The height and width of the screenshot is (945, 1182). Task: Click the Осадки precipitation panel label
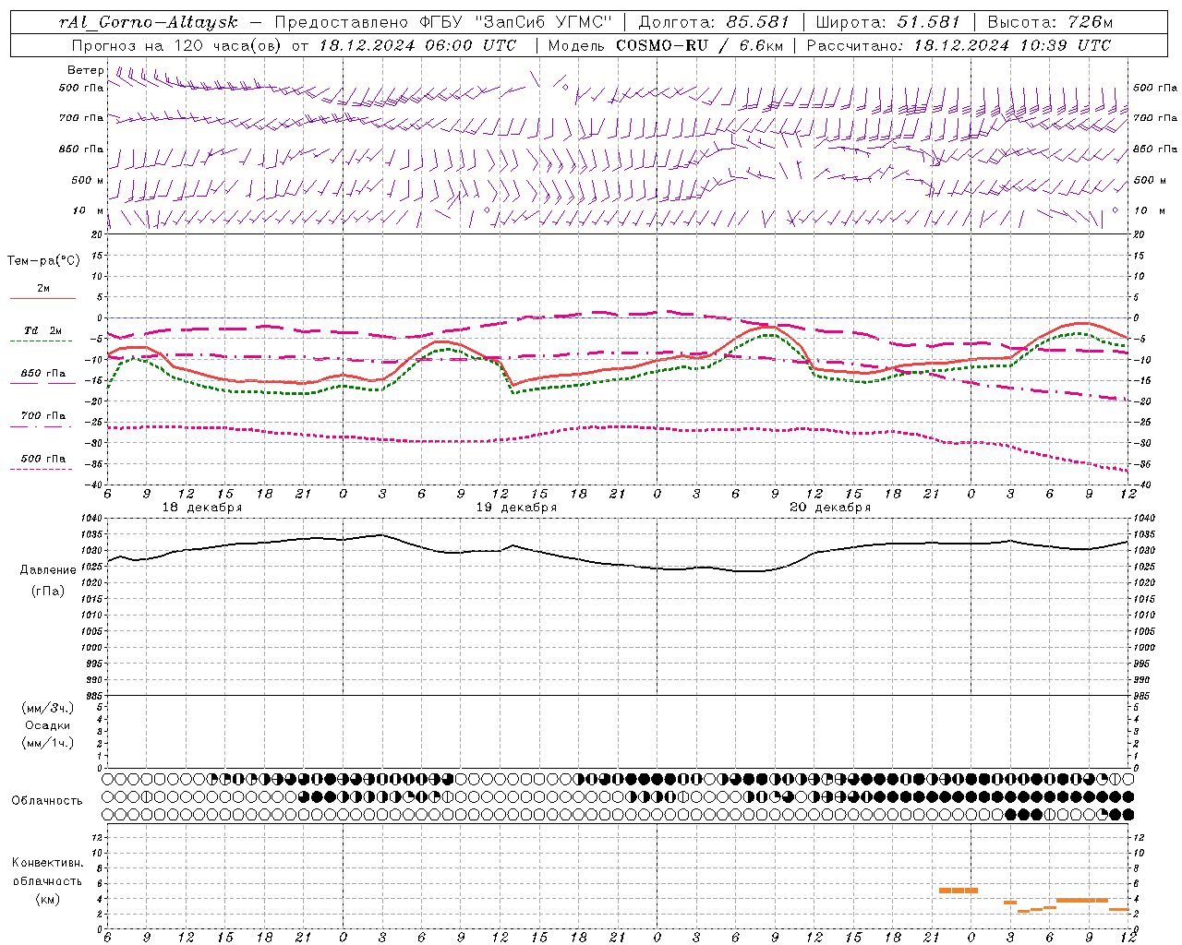tap(48, 725)
